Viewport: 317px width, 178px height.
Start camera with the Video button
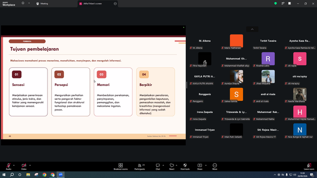(x=24, y=167)
